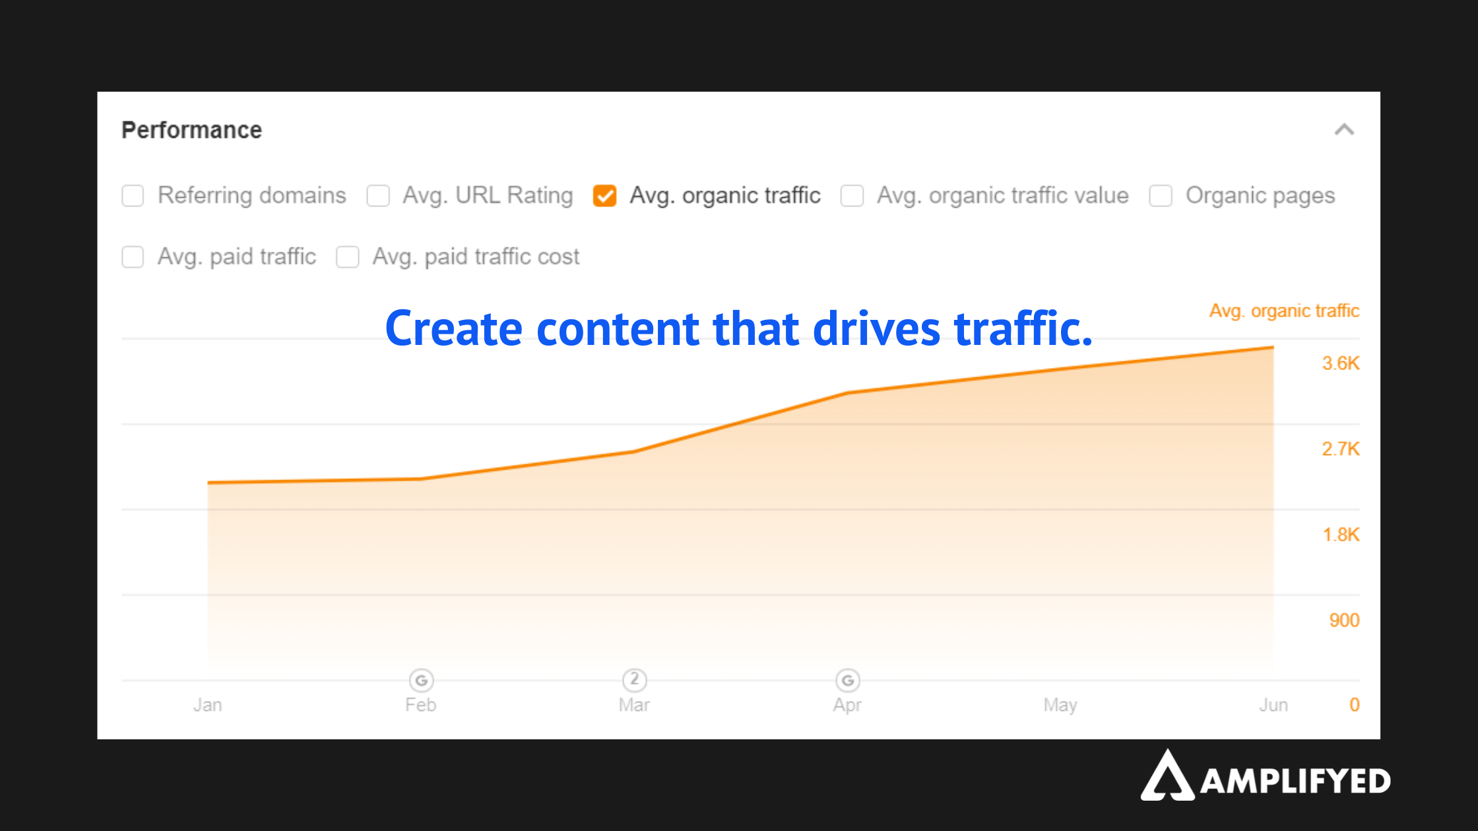Enable the Referring domains checkbox
This screenshot has width=1478, height=831.
tap(133, 195)
